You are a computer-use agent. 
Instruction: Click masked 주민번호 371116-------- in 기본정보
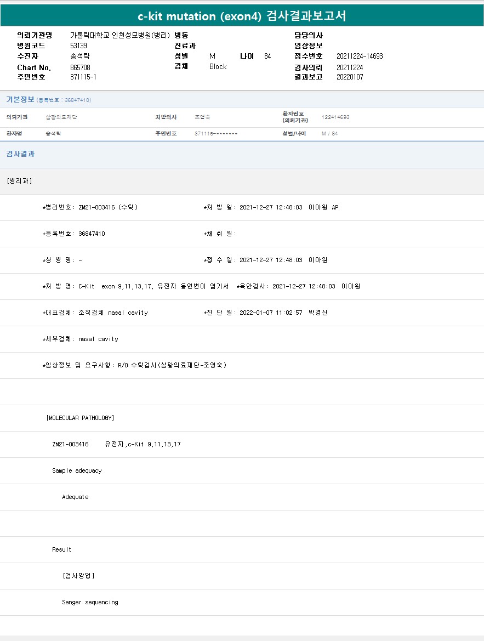[216, 133]
